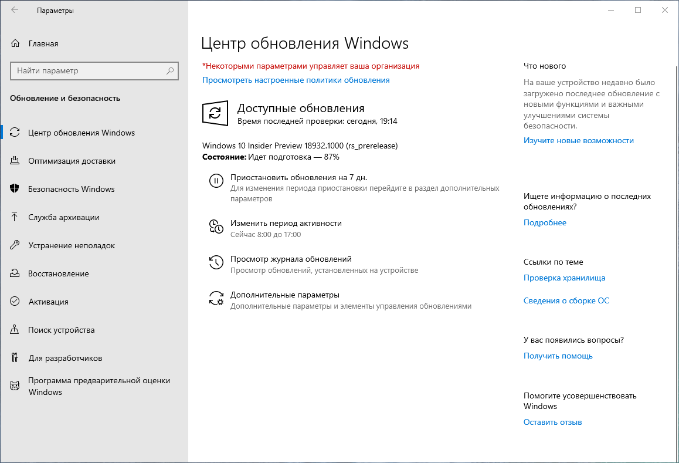679x463 pixels.
Task: Open Служба архивации via its upload icon
Action: pyautogui.click(x=15, y=217)
